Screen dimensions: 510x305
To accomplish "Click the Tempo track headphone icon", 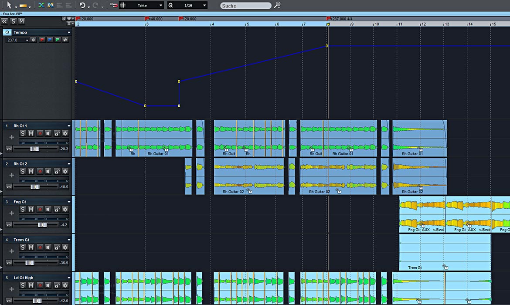I will click(7, 32).
